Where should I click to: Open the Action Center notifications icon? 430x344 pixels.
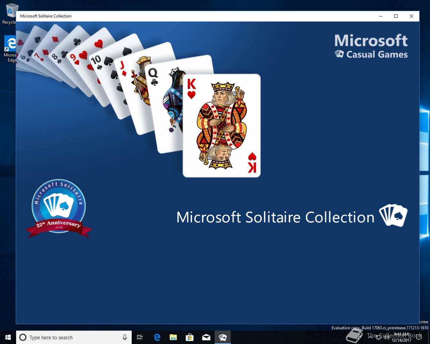click(x=419, y=337)
